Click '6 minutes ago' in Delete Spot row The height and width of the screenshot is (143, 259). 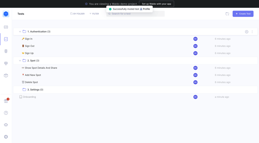223,82
